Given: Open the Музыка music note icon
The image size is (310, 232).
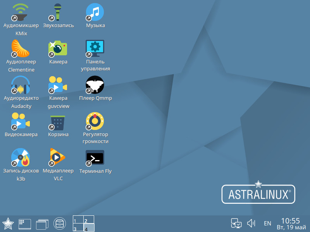Looking at the screenshot, I should click(x=95, y=12).
